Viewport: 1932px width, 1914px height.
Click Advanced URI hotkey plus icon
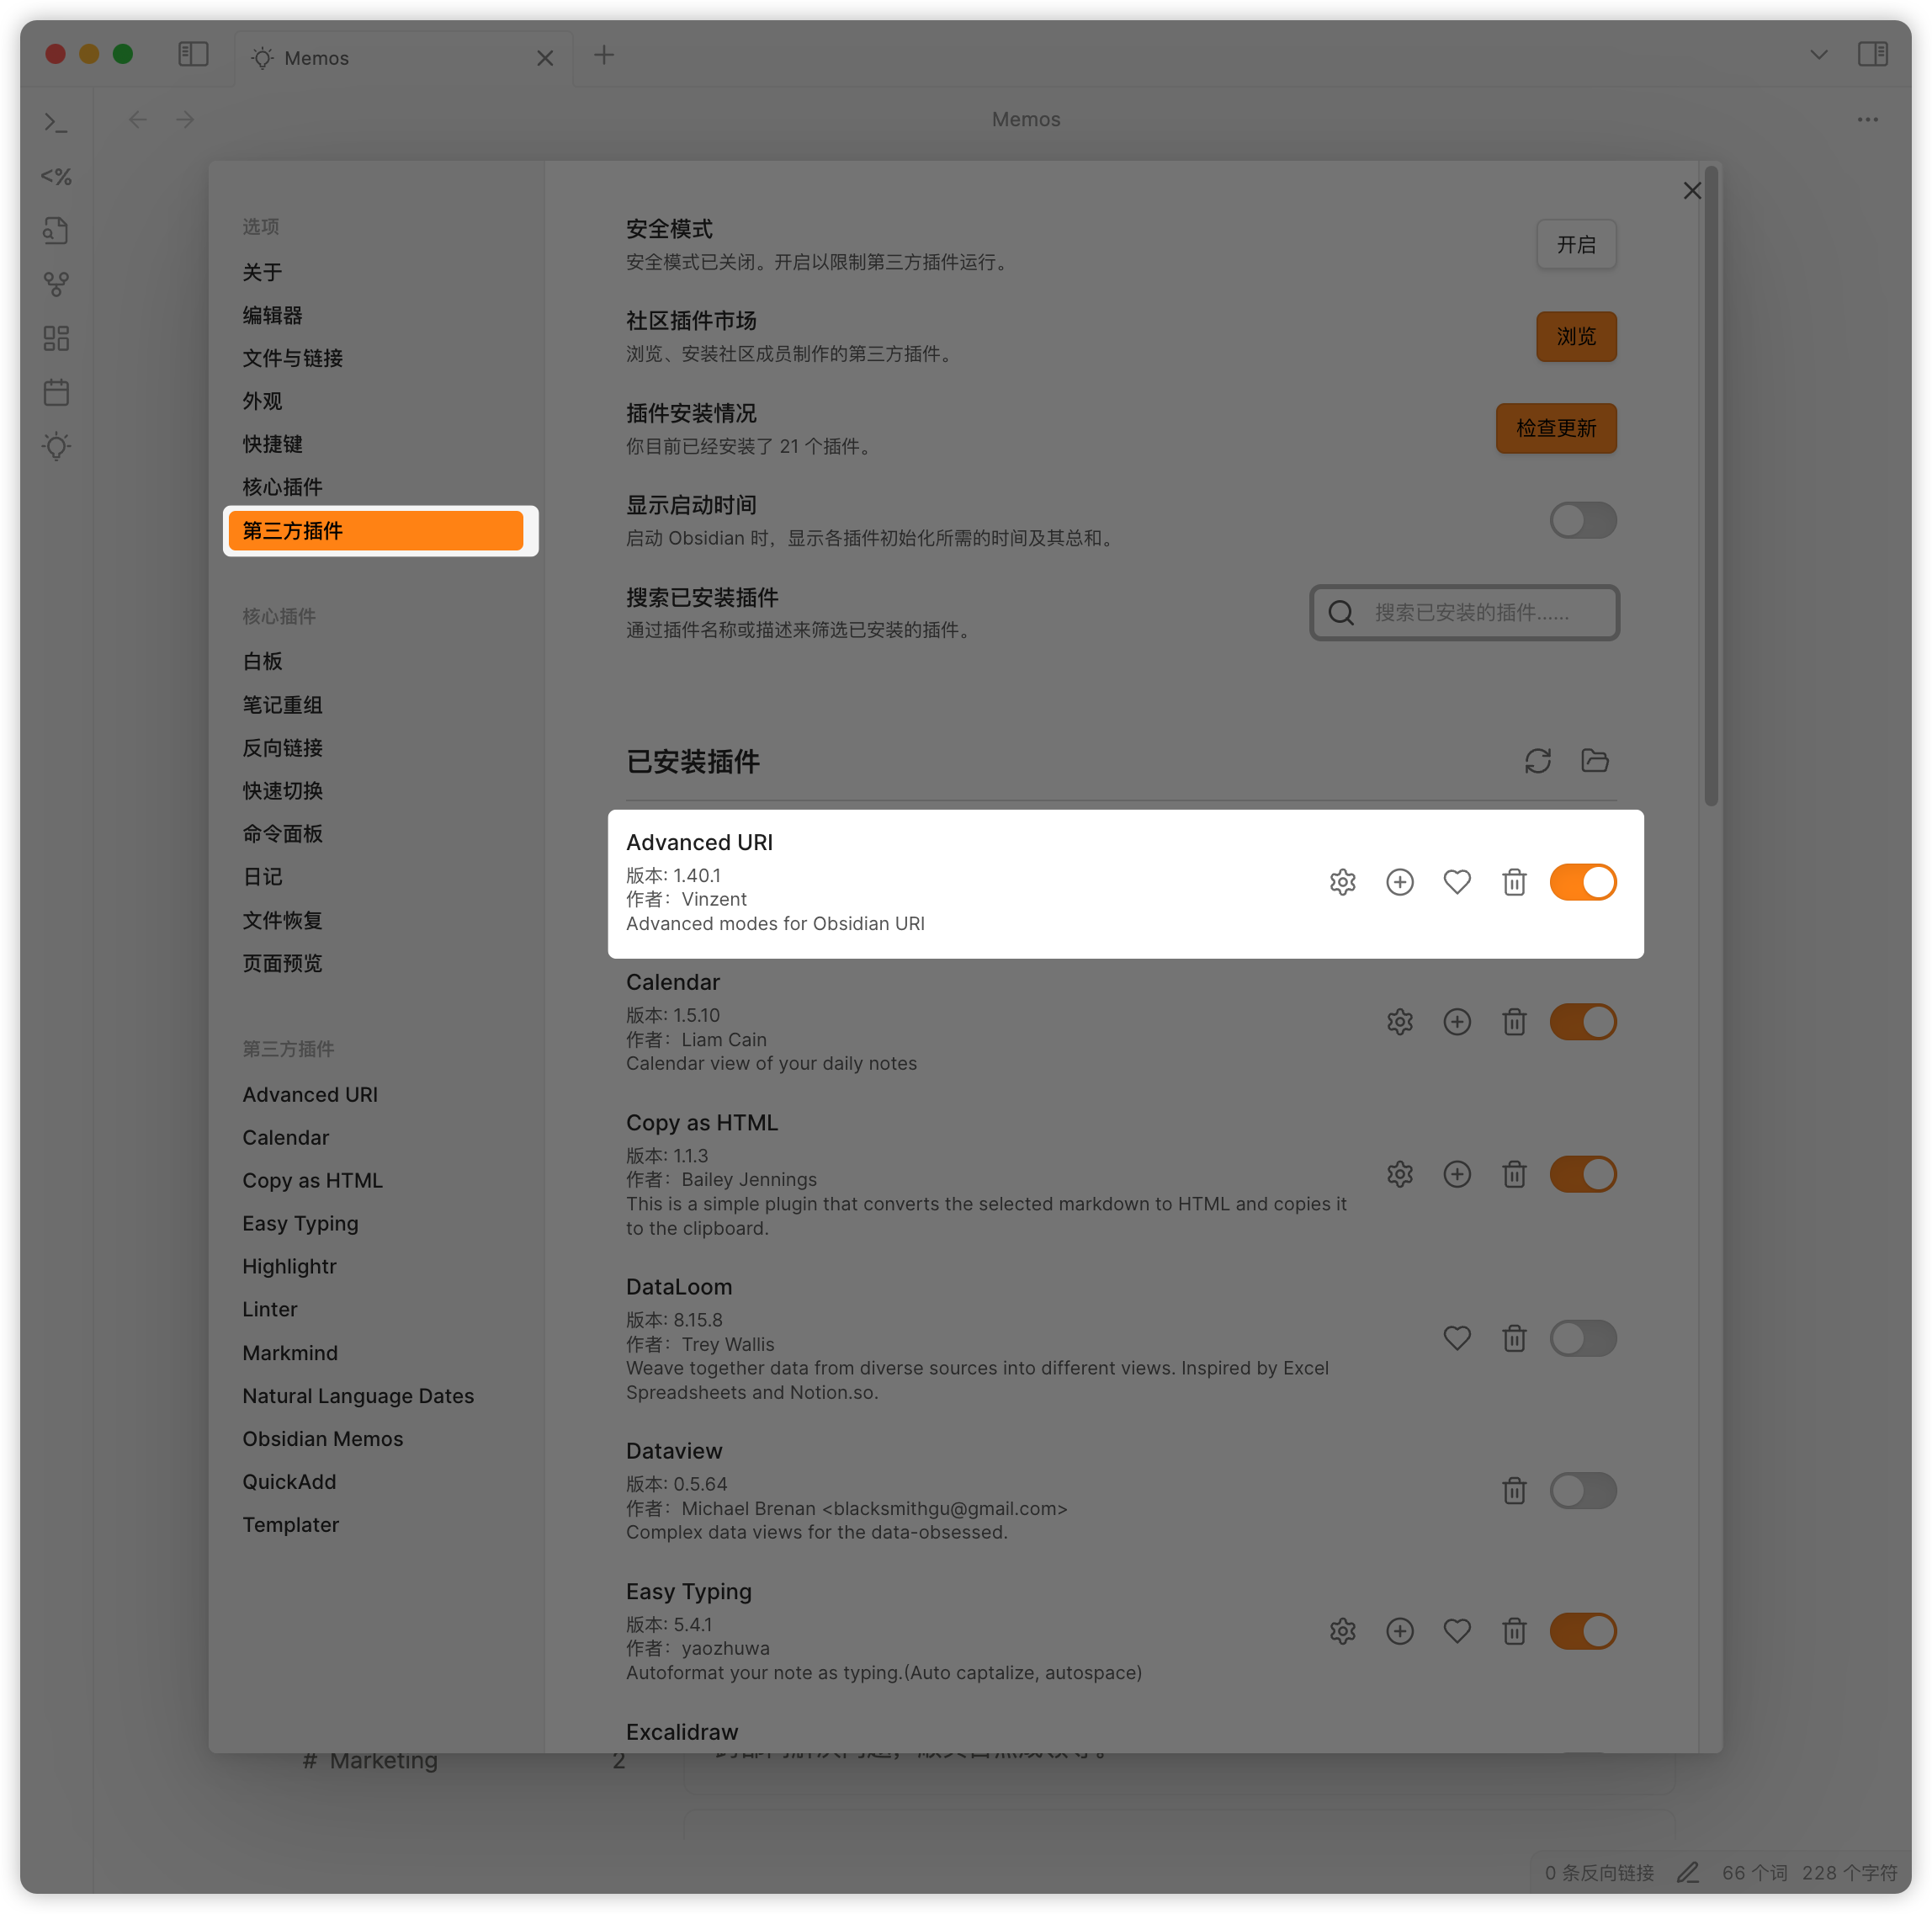pos(1399,881)
